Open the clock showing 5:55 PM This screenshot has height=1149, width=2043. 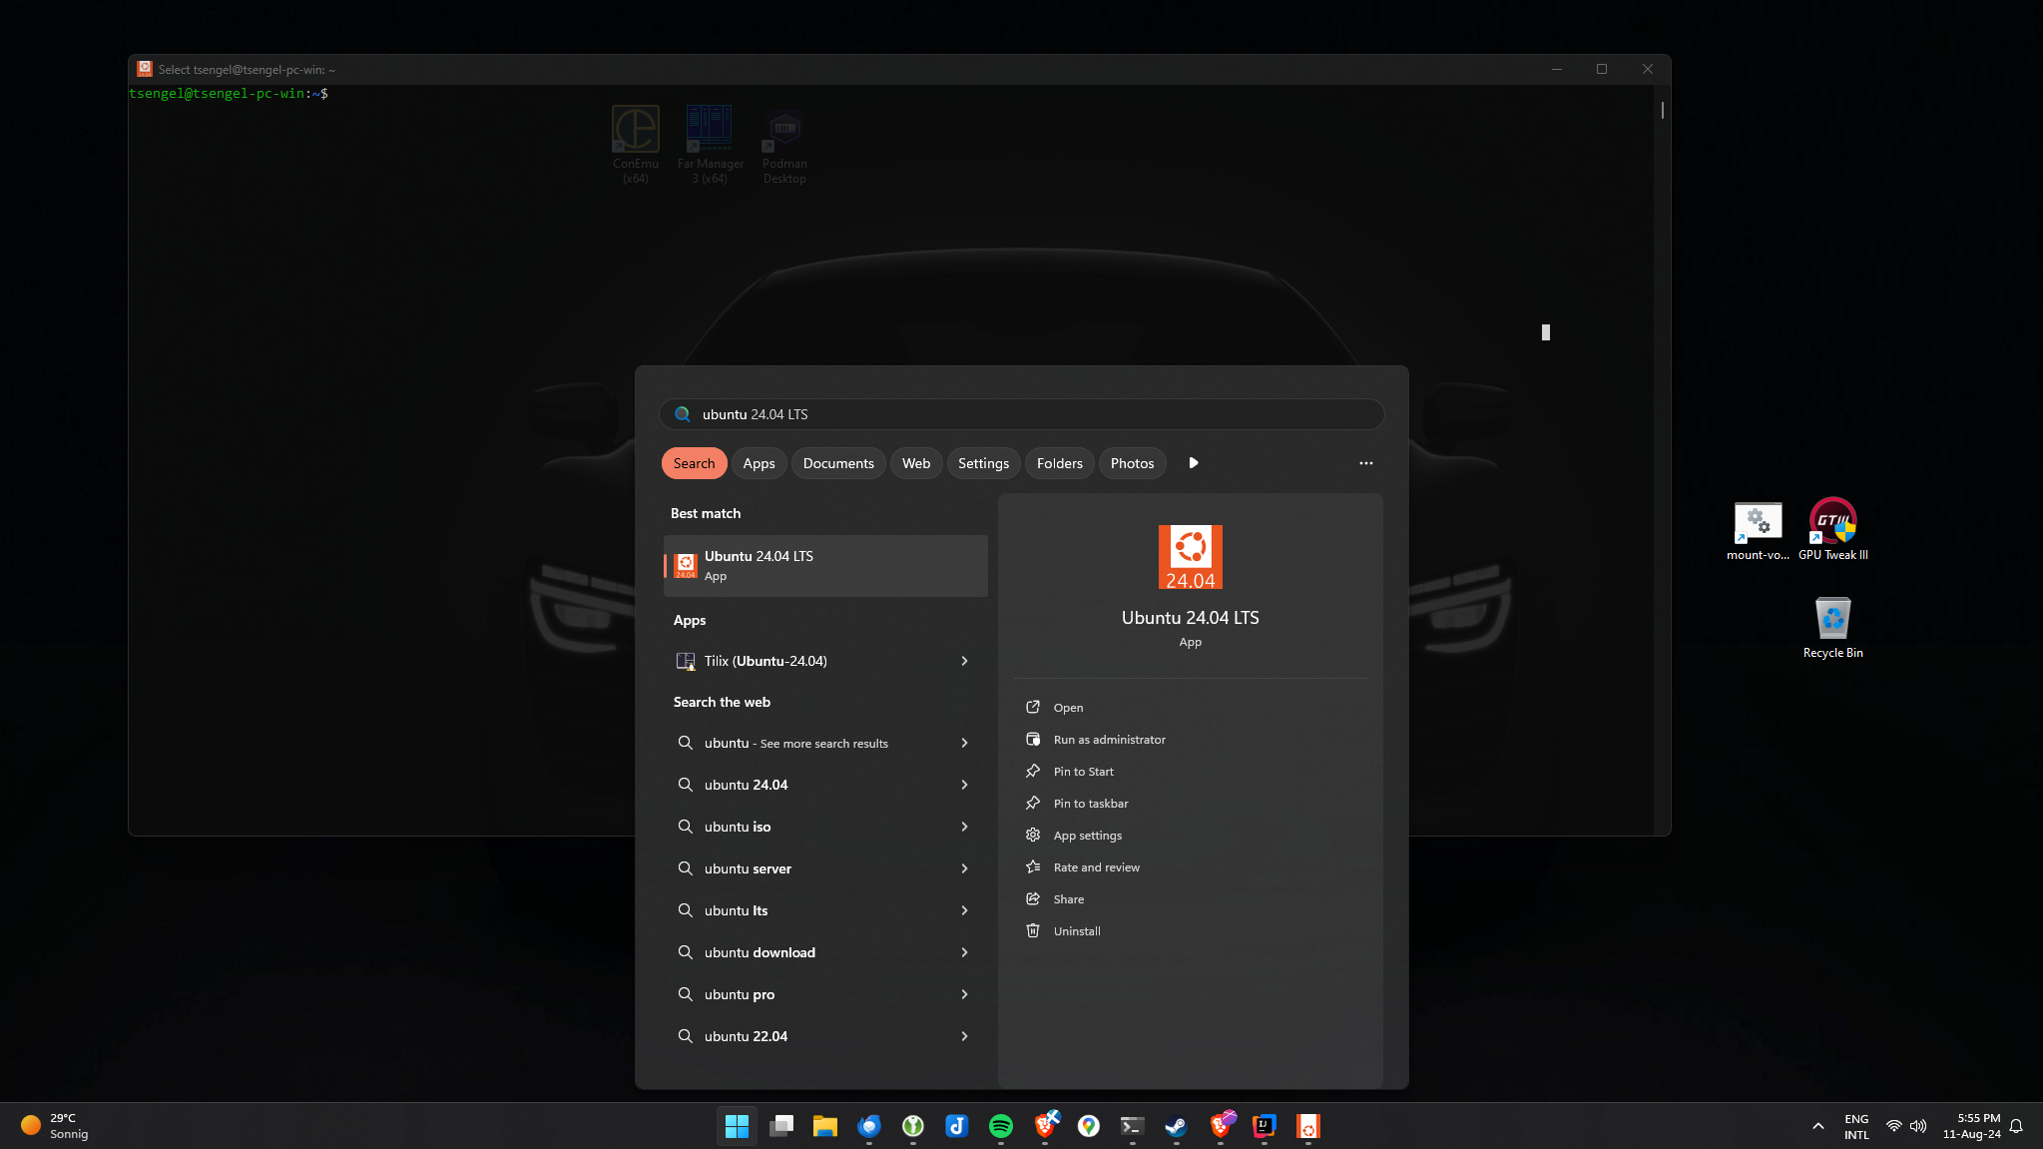point(1971,1126)
